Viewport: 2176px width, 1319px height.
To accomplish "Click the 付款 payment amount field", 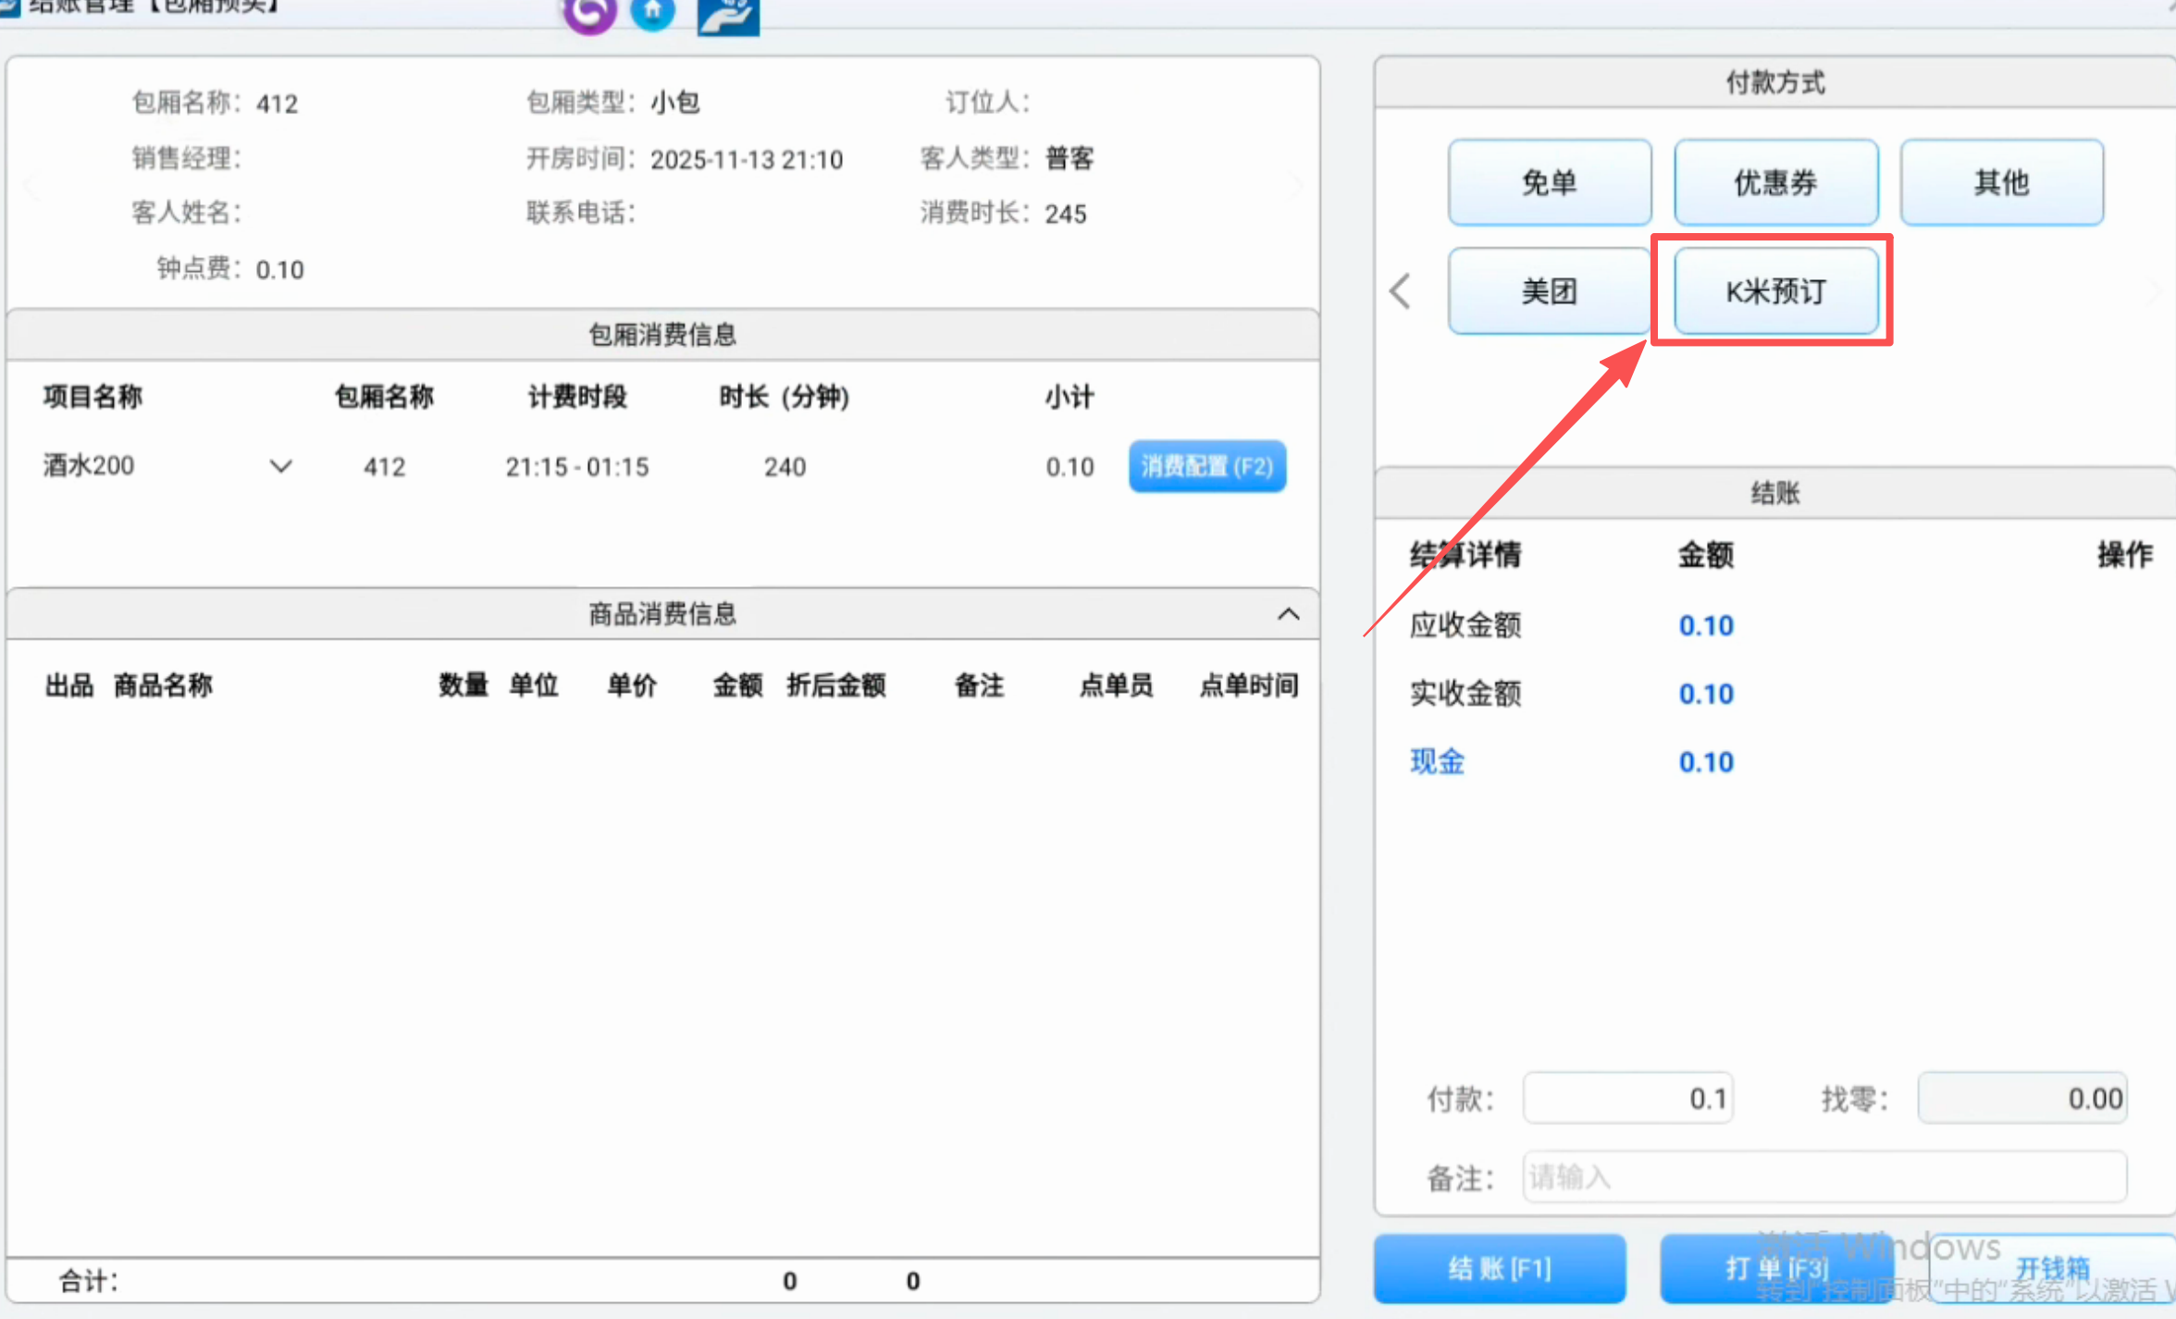I will [x=1627, y=1098].
